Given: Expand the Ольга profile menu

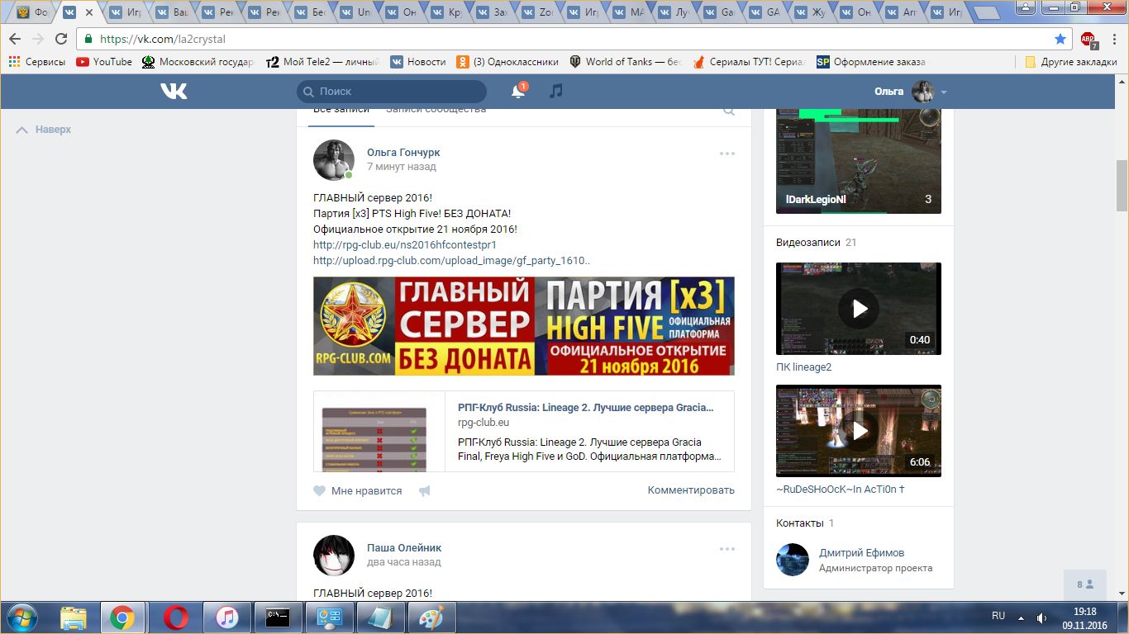Looking at the screenshot, I should pyautogui.click(x=943, y=92).
